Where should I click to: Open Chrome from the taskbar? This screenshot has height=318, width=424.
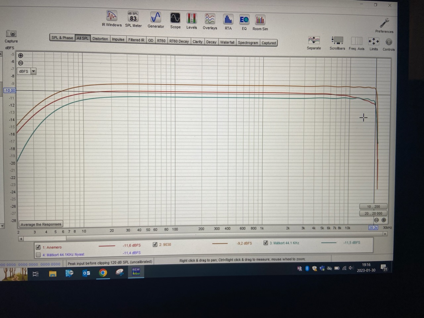click(103, 273)
